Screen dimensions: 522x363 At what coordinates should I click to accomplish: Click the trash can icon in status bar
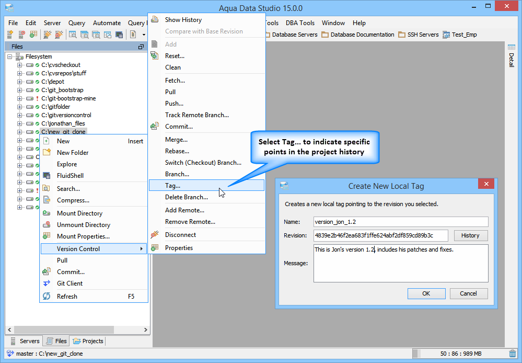pyautogui.click(x=513, y=354)
